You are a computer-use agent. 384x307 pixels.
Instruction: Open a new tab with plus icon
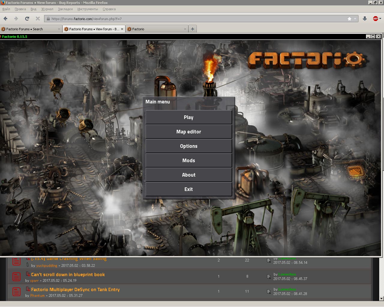point(193,29)
